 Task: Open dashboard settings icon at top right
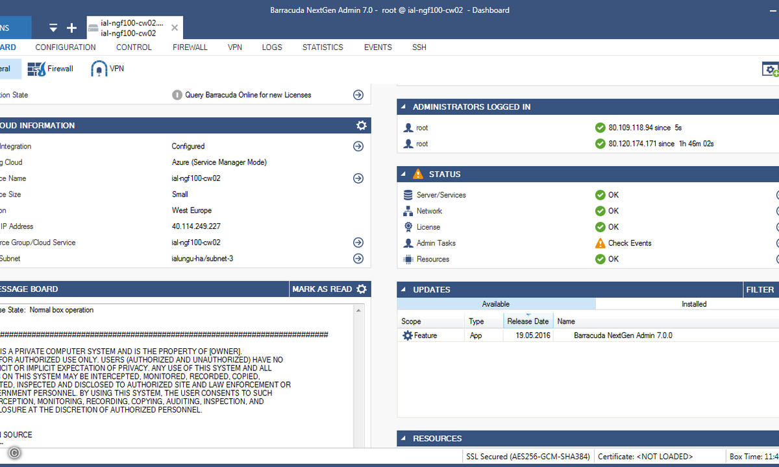click(x=770, y=69)
